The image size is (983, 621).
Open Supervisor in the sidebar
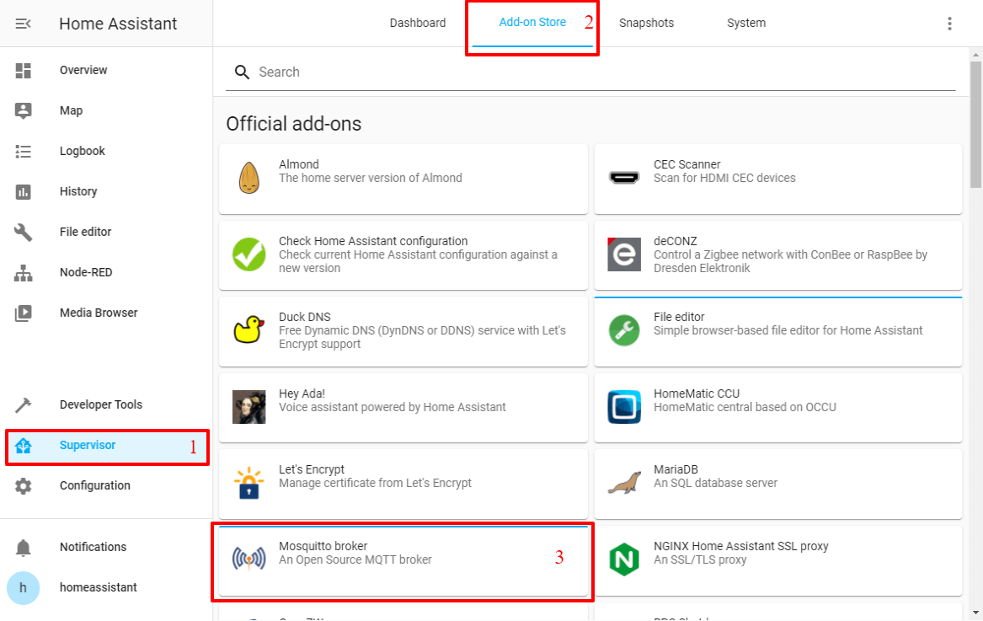[x=88, y=446]
